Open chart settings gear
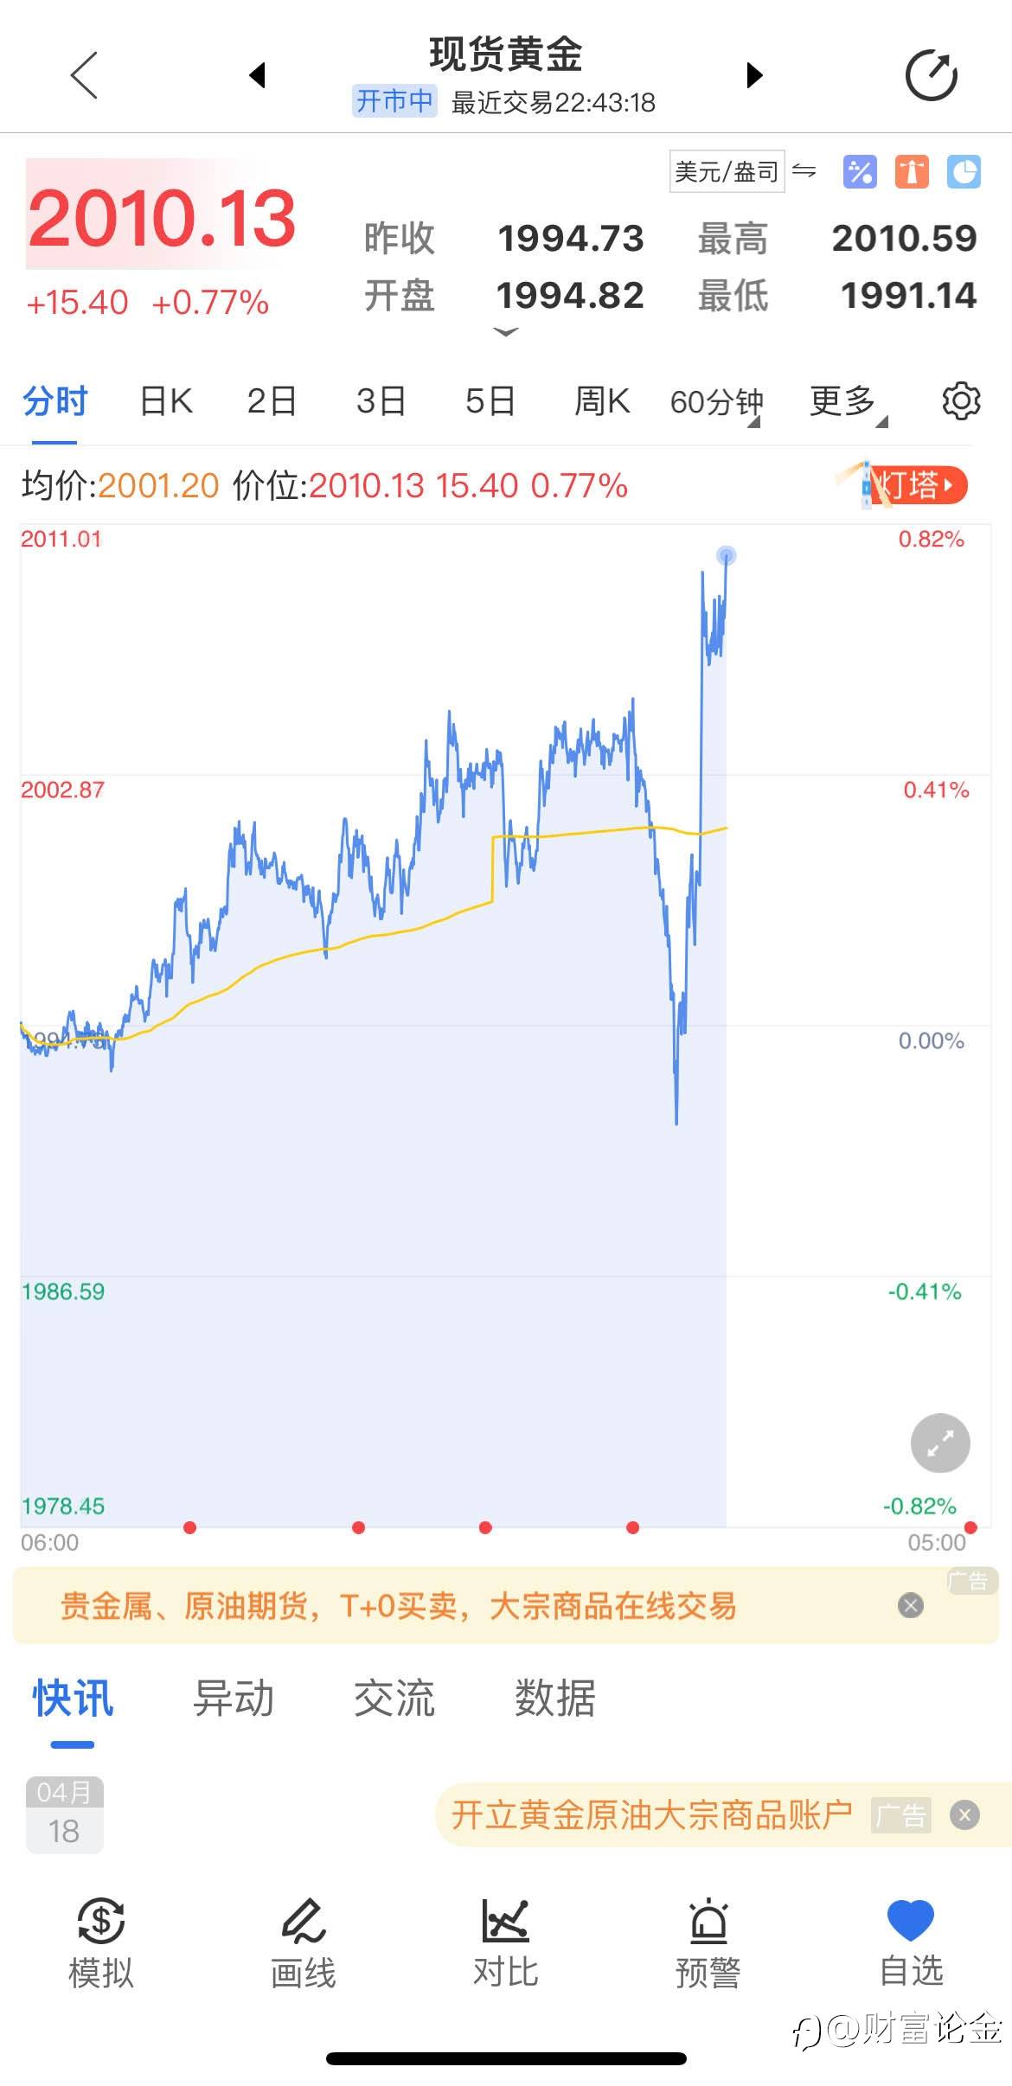The height and width of the screenshot is (2086, 1012). 960,401
